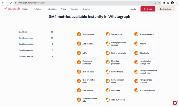Click the ARPPU metric icon

coord(136,44)
